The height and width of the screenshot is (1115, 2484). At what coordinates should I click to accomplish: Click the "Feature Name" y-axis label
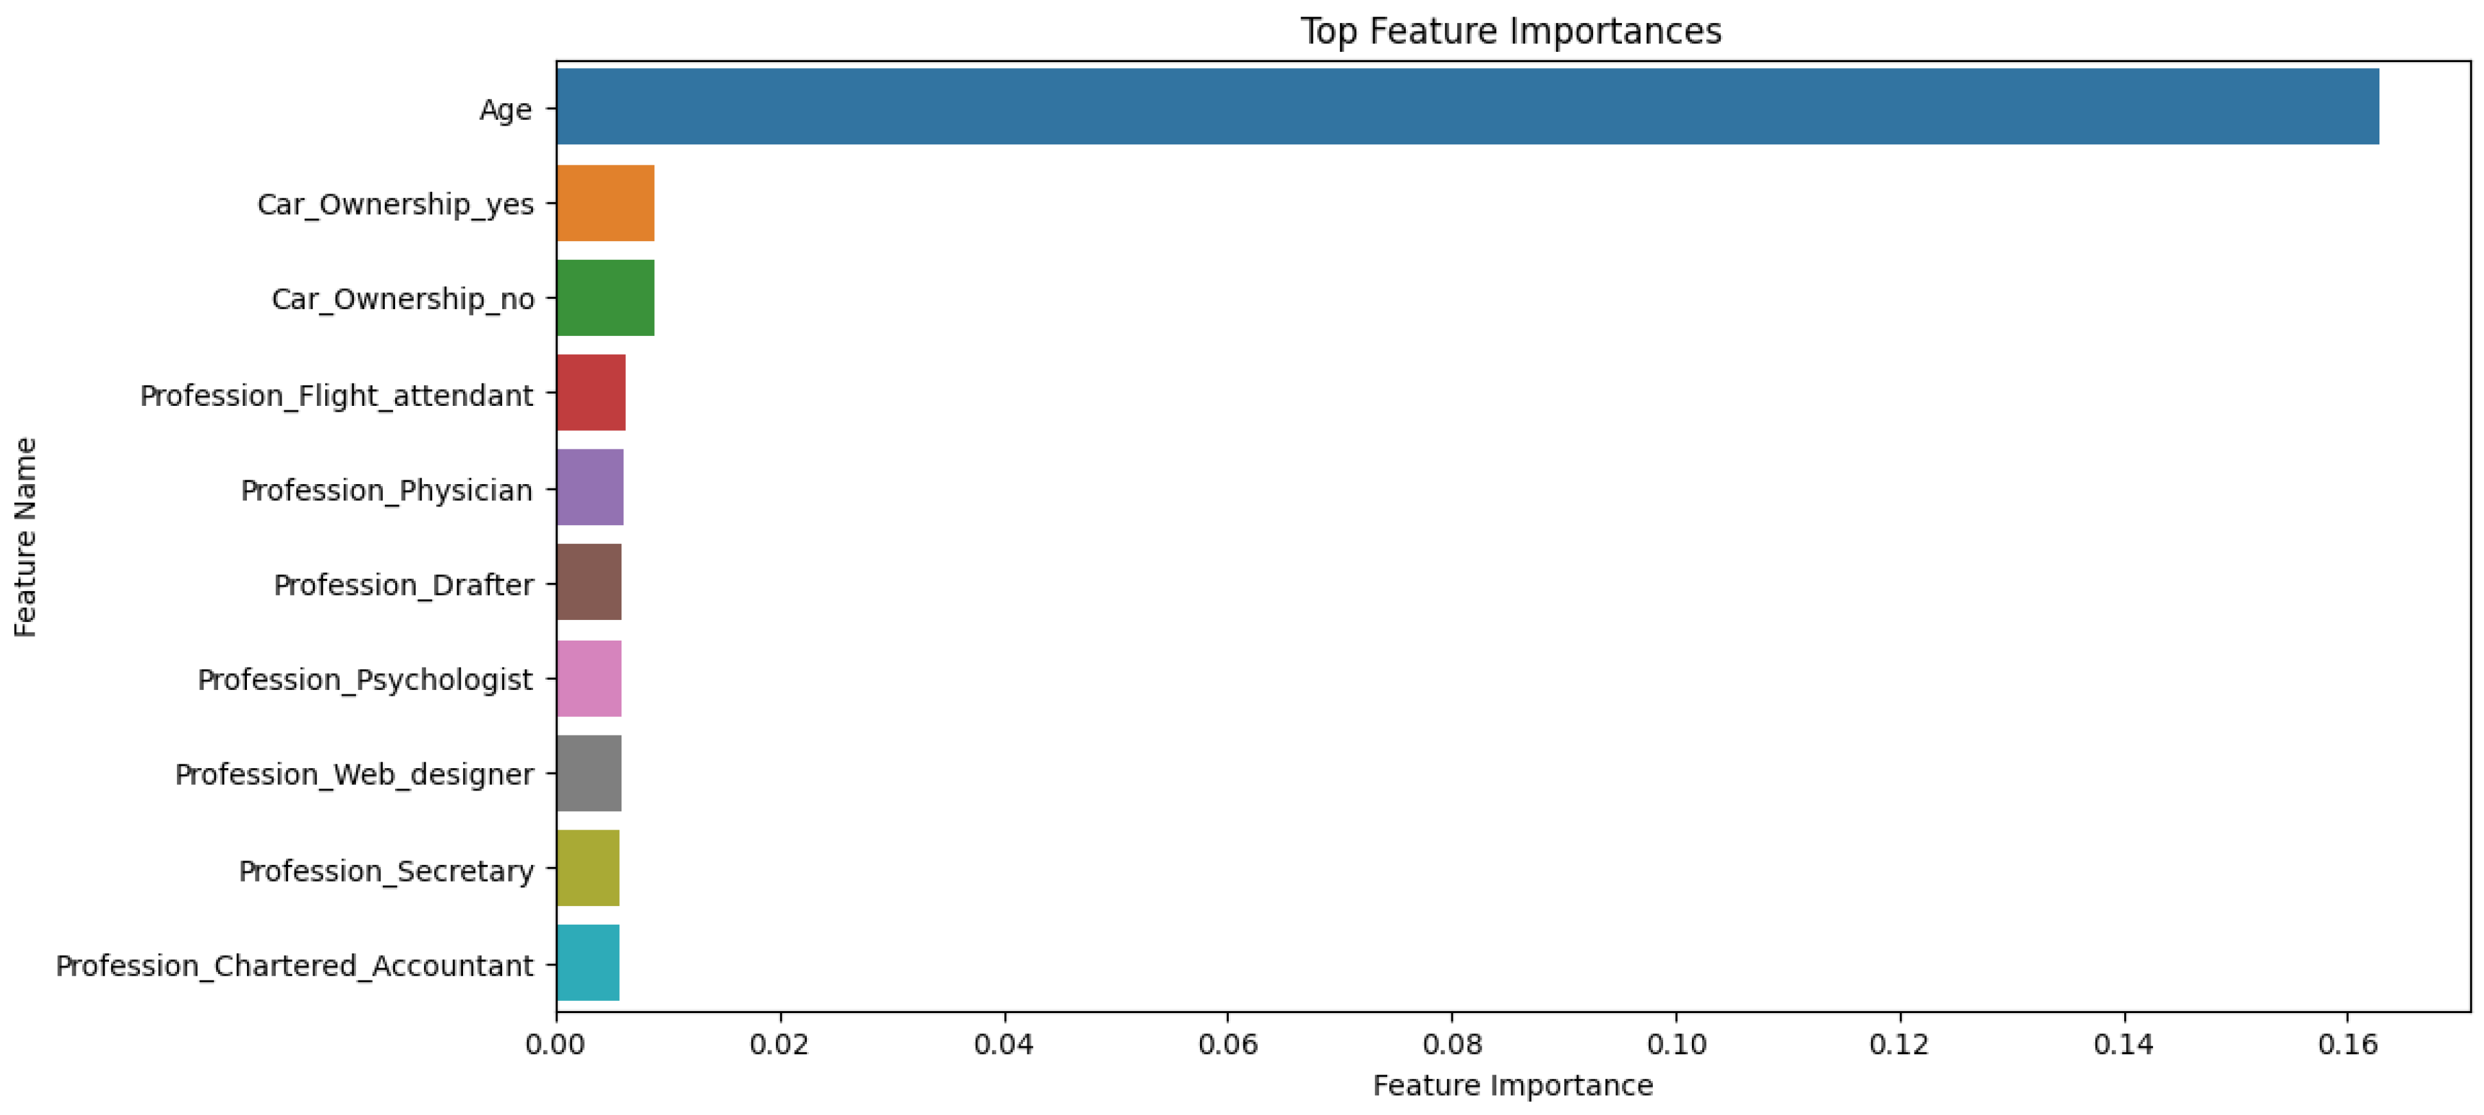coord(26,537)
